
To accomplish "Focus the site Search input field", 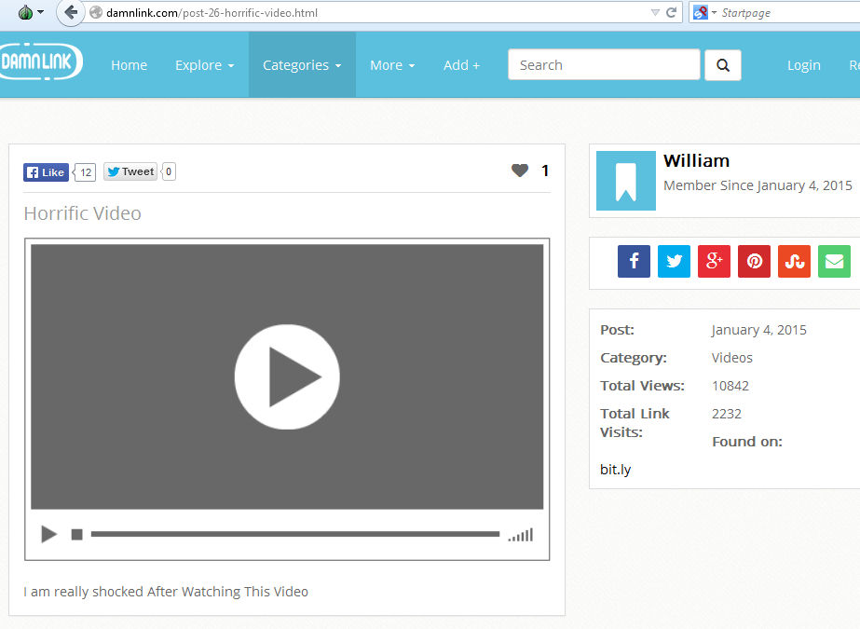I will (604, 65).
